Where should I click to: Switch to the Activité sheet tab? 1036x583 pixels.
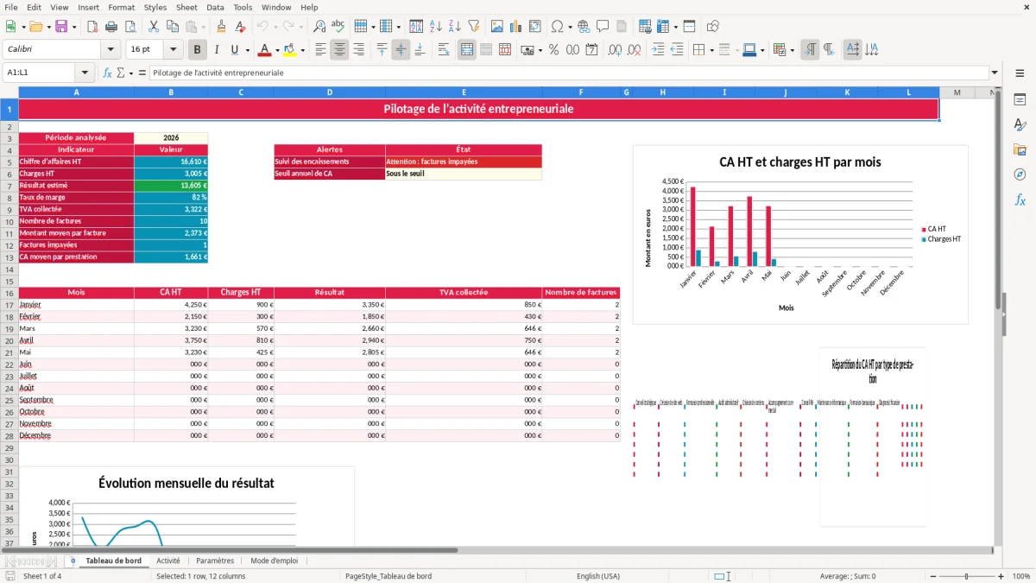(x=168, y=561)
